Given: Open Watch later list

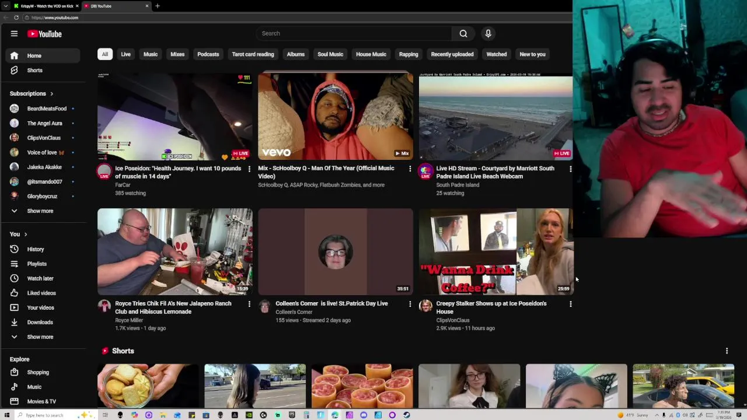Looking at the screenshot, I should [x=42, y=278].
